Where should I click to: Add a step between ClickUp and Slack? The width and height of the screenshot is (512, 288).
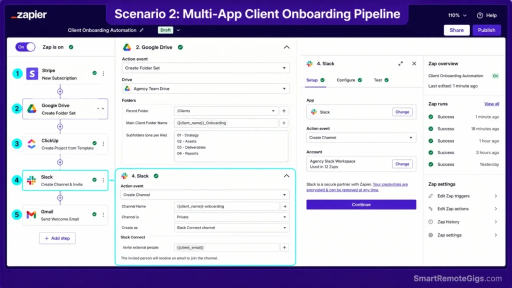coord(60,162)
